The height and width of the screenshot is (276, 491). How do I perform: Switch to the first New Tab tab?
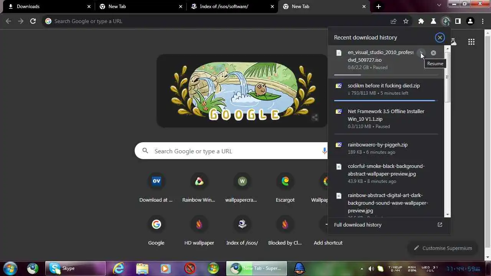click(x=140, y=7)
